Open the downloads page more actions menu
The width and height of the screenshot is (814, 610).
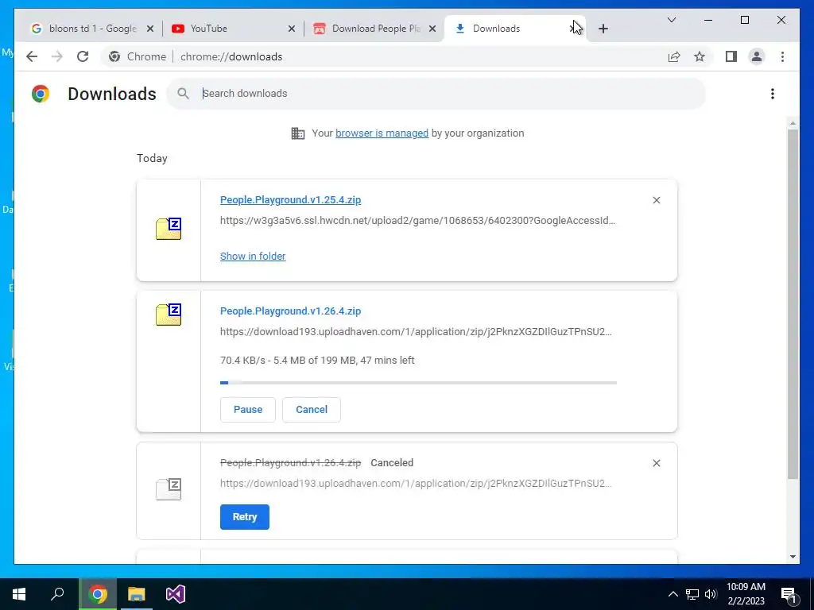click(773, 94)
